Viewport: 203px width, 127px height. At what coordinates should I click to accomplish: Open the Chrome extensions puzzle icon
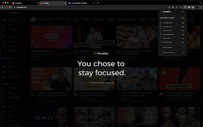(x=189, y=7)
